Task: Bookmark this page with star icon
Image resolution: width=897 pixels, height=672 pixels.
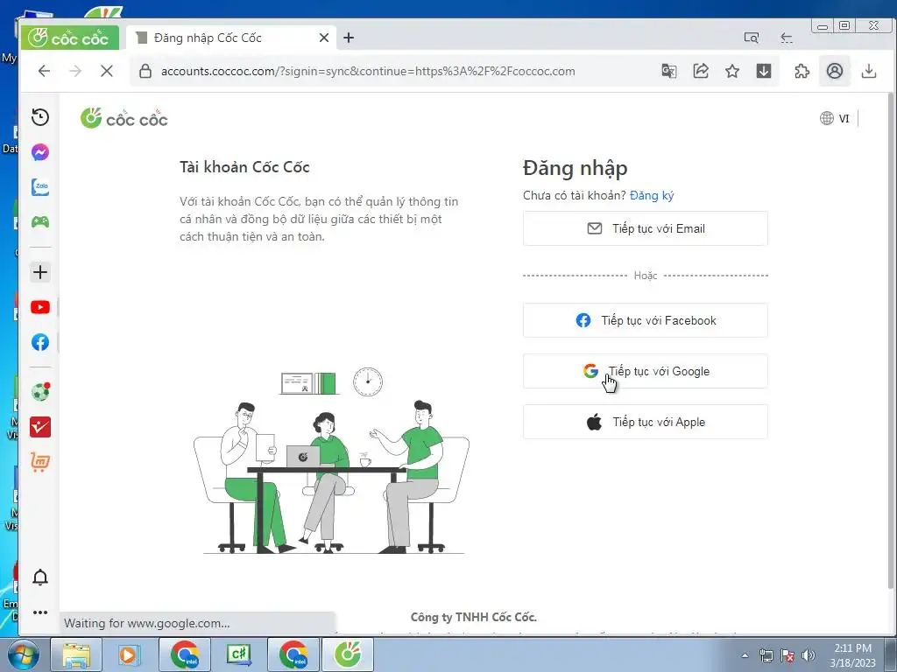Action: coord(732,71)
